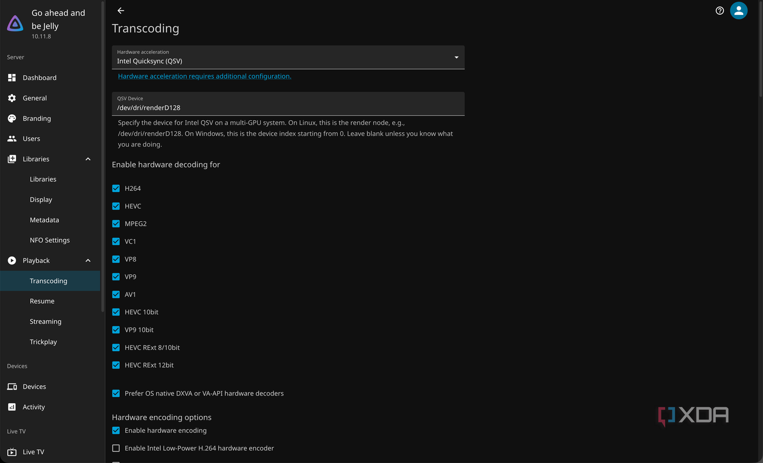Click the Jellyfin logo icon
763x463 pixels.
[x=15, y=24]
